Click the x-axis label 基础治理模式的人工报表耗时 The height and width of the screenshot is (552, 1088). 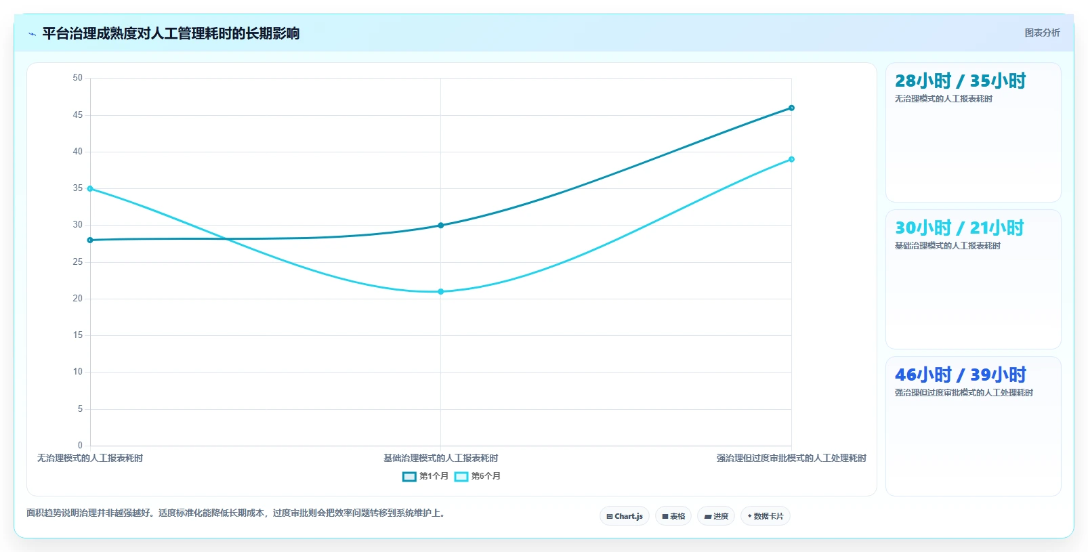click(441, 458)
